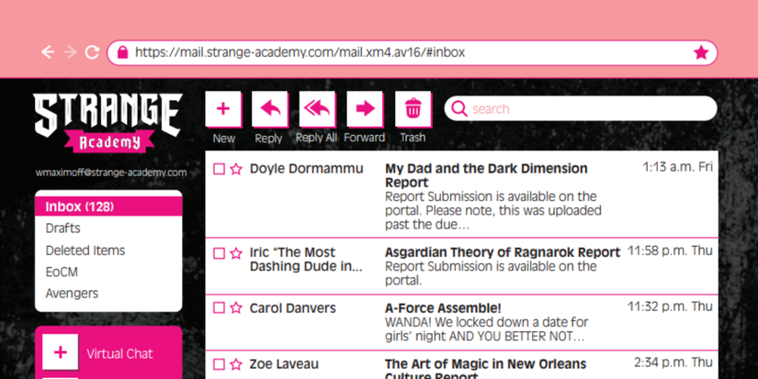758x379 pixels.
Task: Open sender Carol Danvers
Action: pyautogui.click(x=292, y=308)
